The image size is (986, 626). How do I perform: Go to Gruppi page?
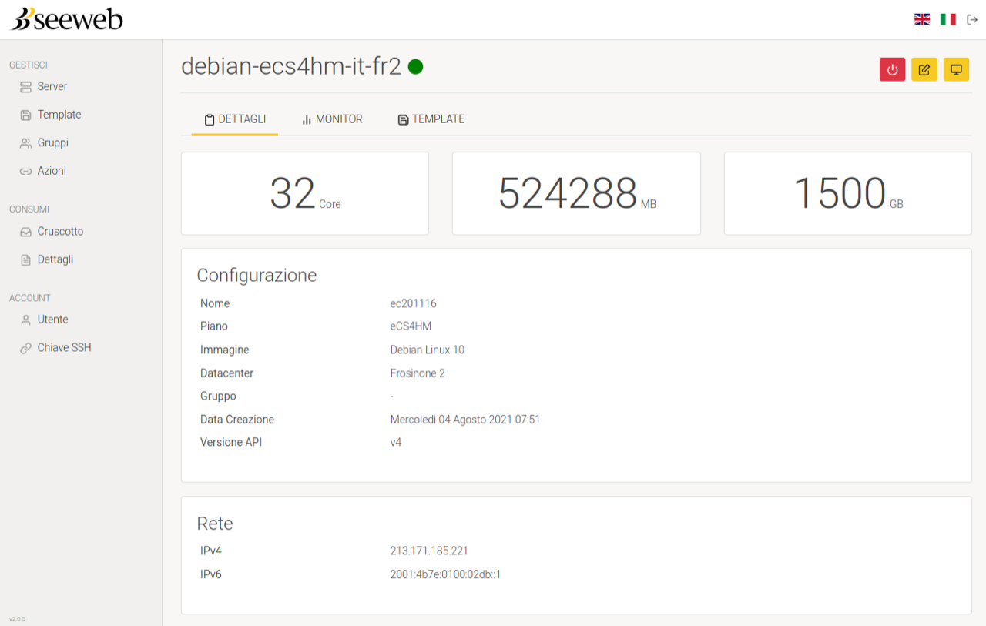(53, 143)
